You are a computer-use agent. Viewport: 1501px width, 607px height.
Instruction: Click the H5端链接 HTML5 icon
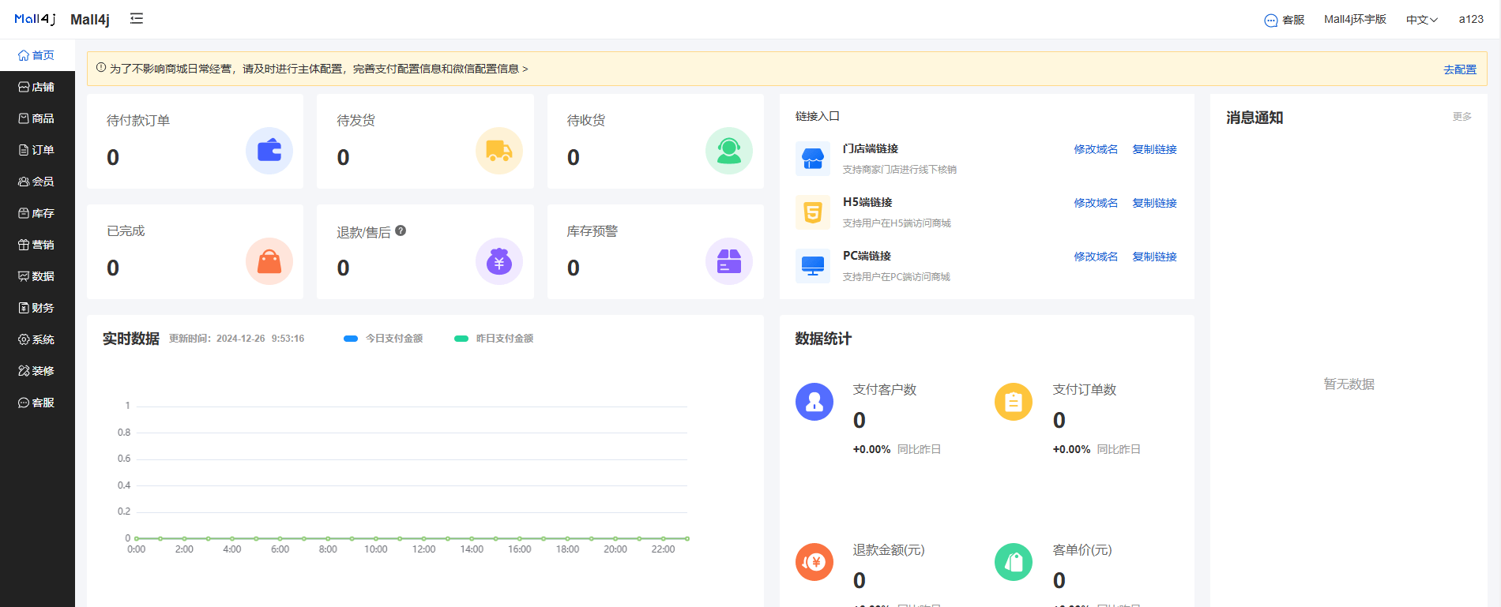click(x=813, y=212)
